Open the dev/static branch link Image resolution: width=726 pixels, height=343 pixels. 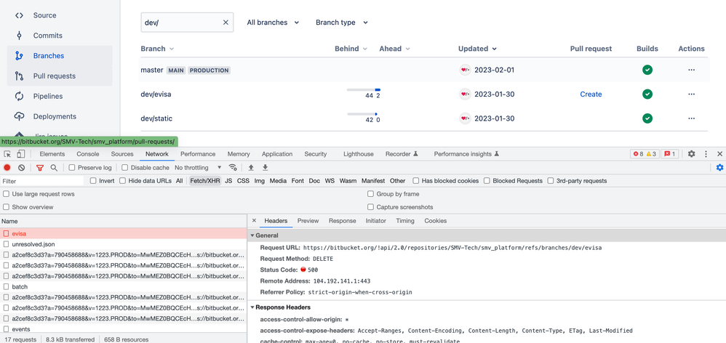point(156,118)
